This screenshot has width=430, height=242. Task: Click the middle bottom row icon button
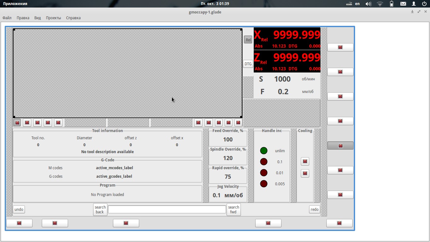tap(126, 223)
